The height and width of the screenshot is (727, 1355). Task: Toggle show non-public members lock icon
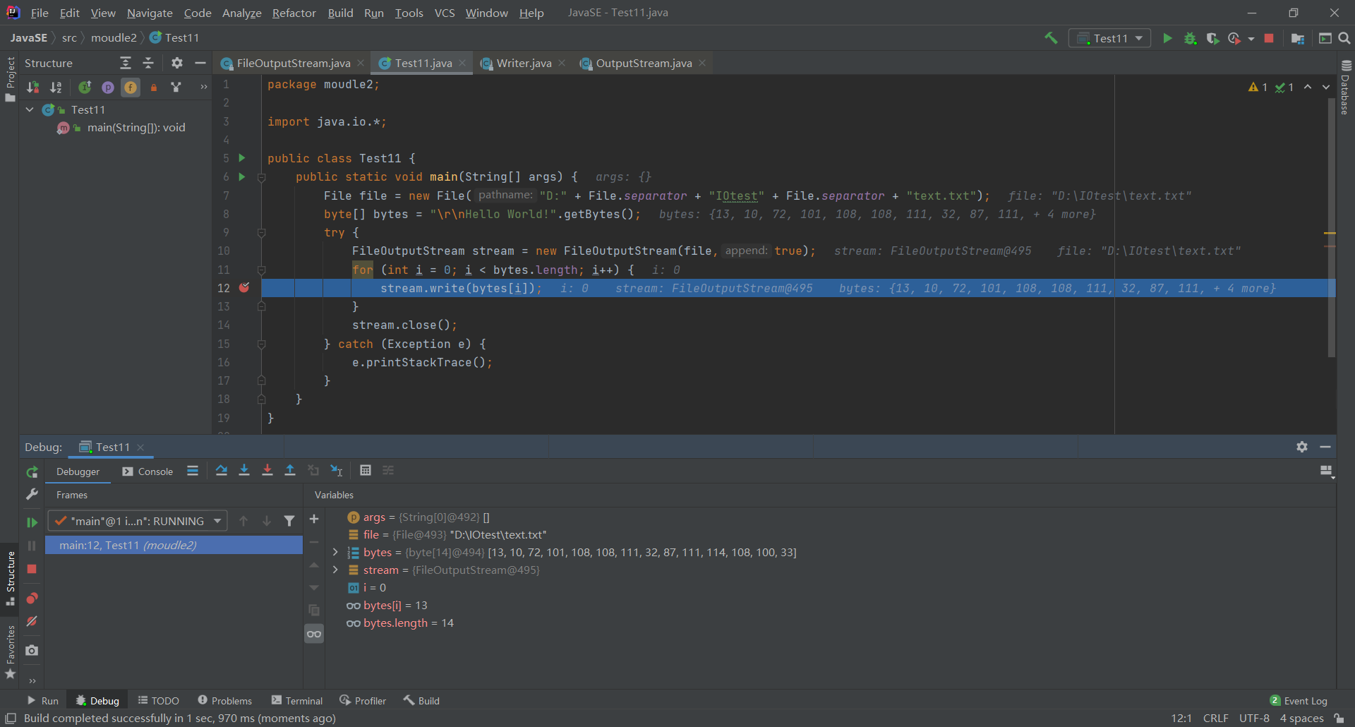(x=153, y=87)
